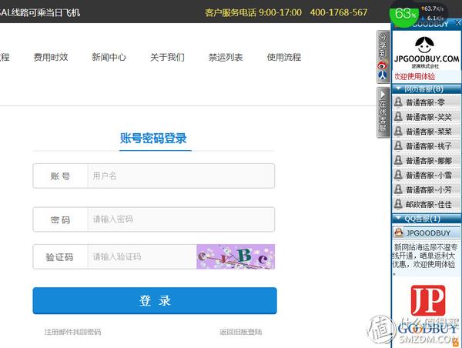This screenshot has width=462, height=348.
Task: Open the 费用时效 navigation item
Action: tap(51, 57)
